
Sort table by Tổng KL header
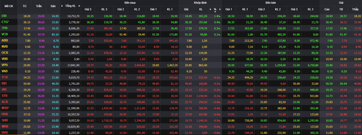pyautogui.click(x=70, y=6)
